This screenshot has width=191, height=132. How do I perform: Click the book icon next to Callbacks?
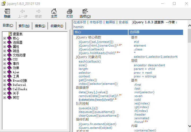[10, 89]
